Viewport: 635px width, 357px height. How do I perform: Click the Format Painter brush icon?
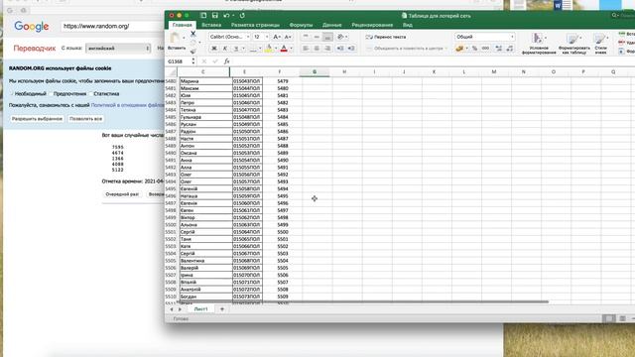(193, 51)
